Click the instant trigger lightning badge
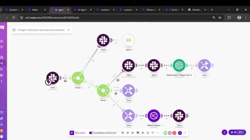Screen dimensions: 250x140 tap(48, 82)
